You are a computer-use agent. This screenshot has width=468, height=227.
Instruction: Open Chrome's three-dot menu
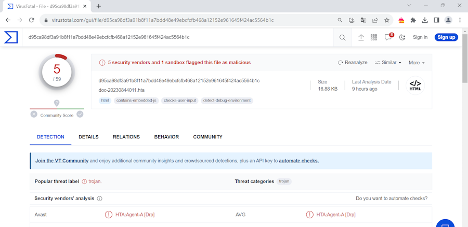(460, 20)
